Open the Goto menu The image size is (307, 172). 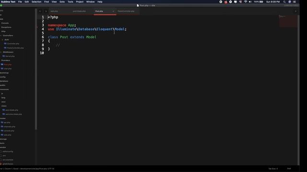(x=62, y=2)
